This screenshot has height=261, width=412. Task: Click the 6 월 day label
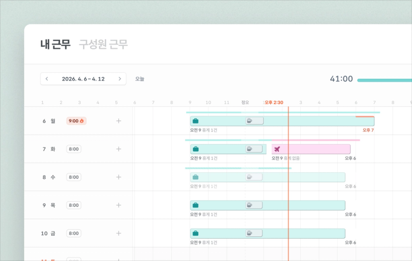[49, 121]
